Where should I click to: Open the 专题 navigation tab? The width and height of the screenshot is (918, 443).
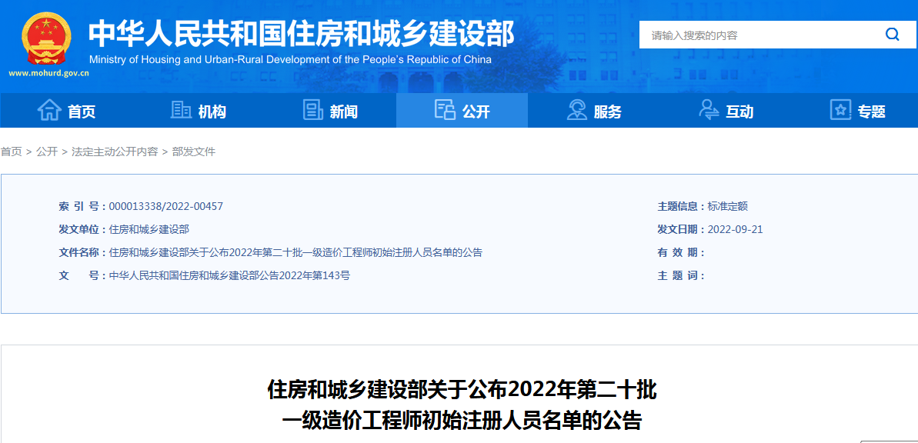[x=858, y=110]
